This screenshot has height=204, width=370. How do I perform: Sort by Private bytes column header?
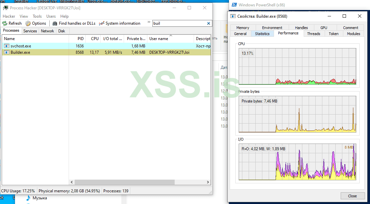point(136,38)
